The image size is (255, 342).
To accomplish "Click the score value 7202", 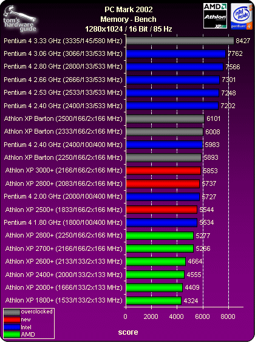I will click(x=228, y=106).
